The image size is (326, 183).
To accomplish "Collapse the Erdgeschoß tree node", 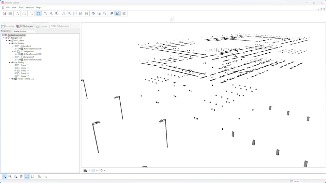I will click(x=13, y=46).
